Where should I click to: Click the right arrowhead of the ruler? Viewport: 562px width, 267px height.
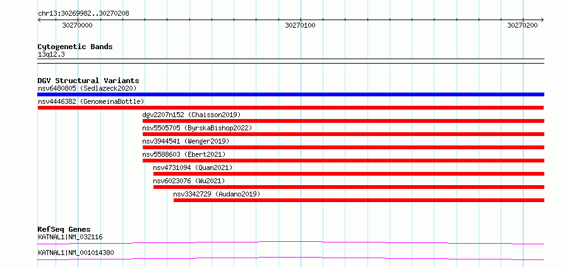point(542,20)
